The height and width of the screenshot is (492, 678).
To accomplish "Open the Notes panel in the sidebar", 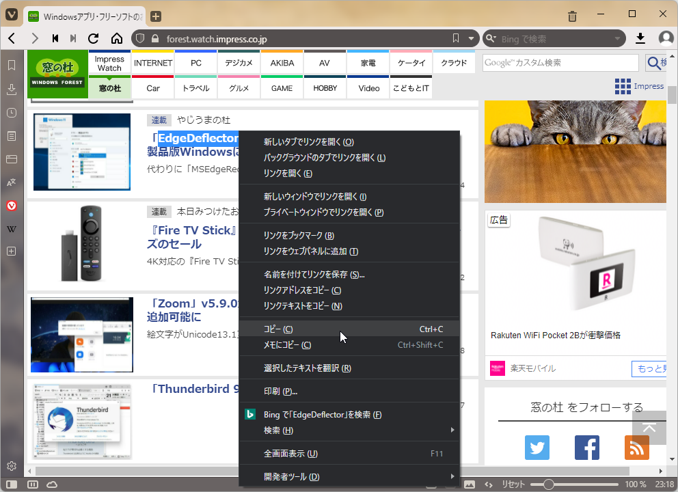I will coord(11,135).
